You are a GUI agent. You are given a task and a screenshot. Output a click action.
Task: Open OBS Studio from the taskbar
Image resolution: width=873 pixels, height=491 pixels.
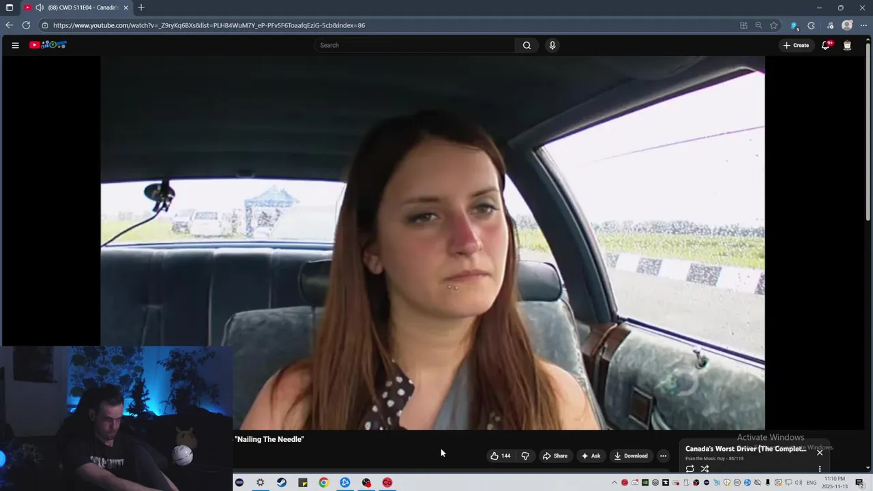coord(366,482)
